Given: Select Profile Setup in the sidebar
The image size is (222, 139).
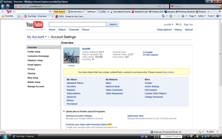Looking at the screenshot, I should click(34, 52).
